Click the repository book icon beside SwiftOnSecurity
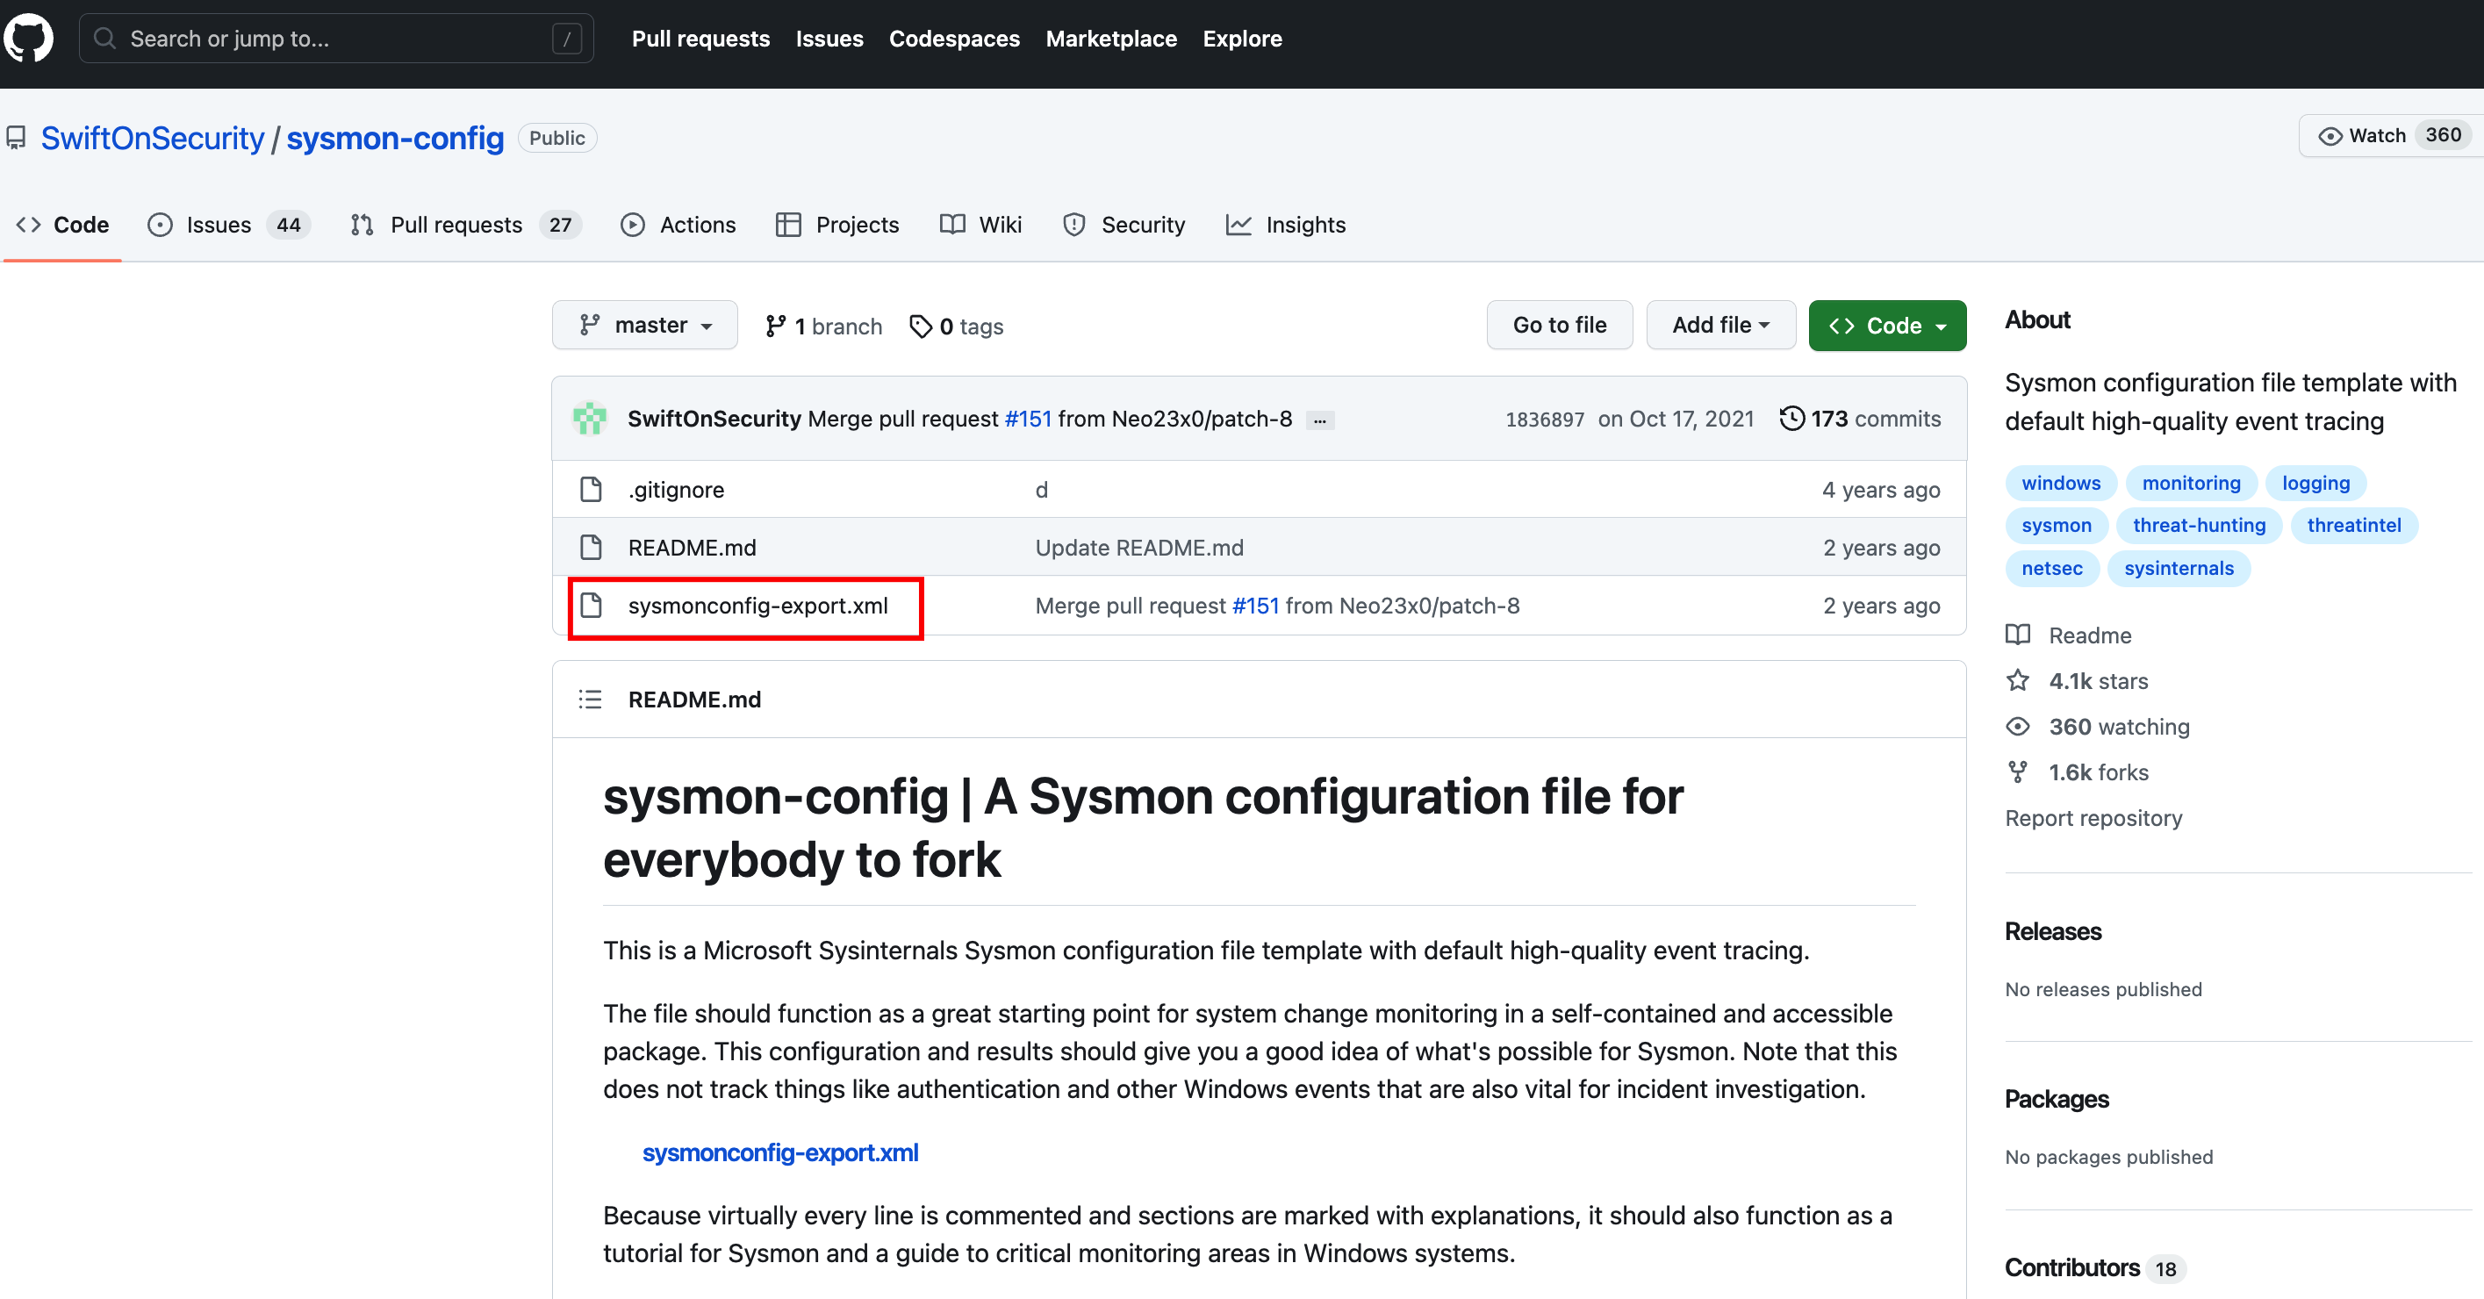 16,138
